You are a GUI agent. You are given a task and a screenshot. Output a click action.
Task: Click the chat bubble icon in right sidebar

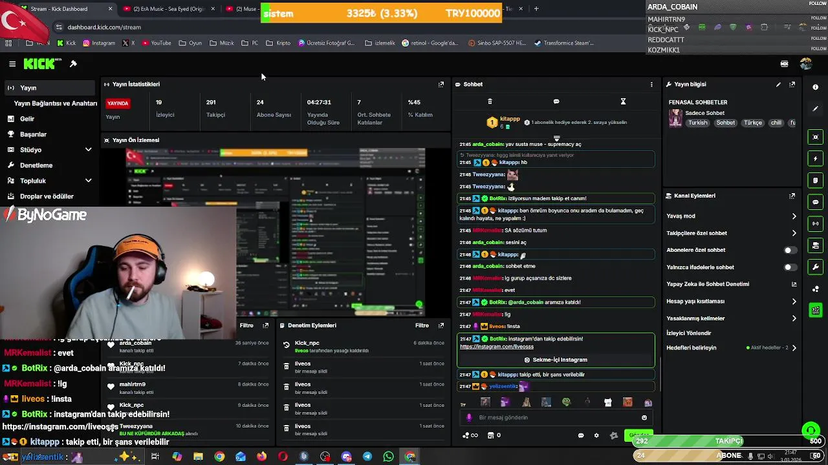[x=815, y=202]
